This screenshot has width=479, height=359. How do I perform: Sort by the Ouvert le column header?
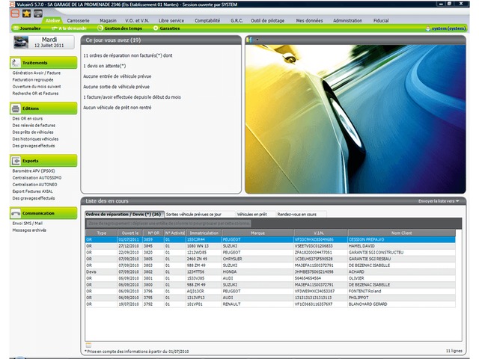point(130,233)
